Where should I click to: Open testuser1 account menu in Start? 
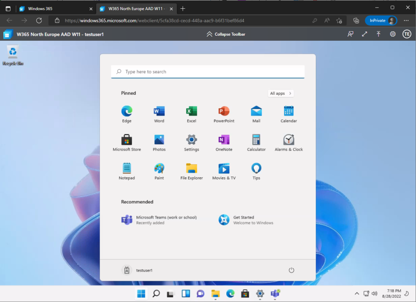(137, 270)
